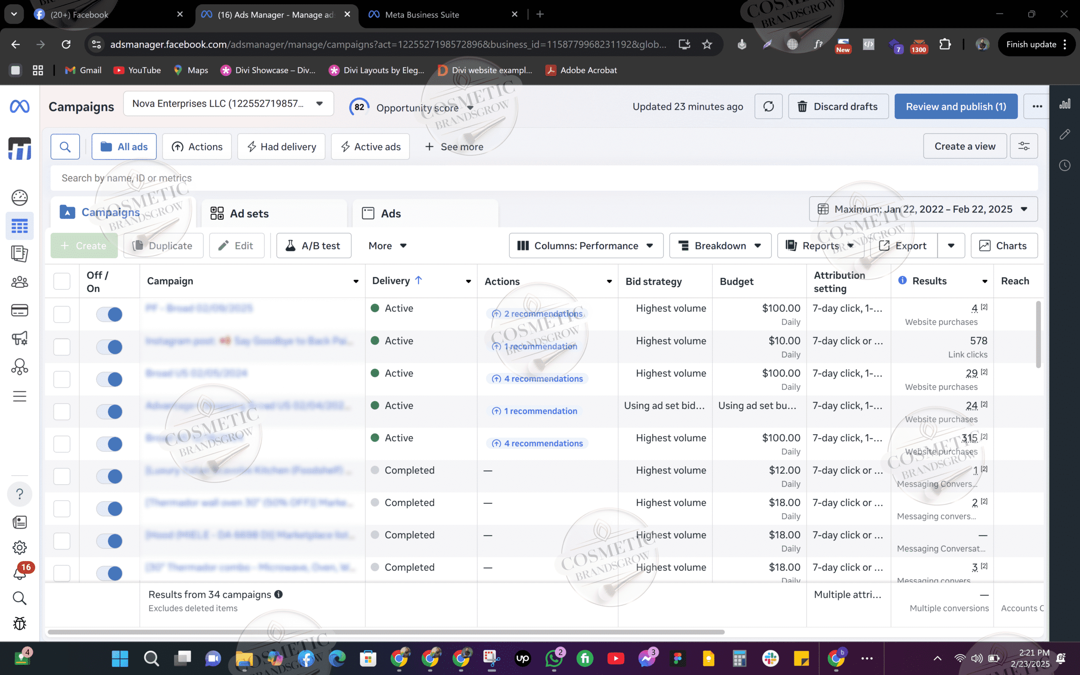Open date range Maximum: Jan 22, 2022 selector
This screenshot has height=675, width=1080.
[923, 209]
